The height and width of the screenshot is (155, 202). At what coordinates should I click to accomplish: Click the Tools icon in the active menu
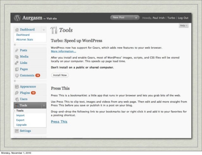[17, 105]
